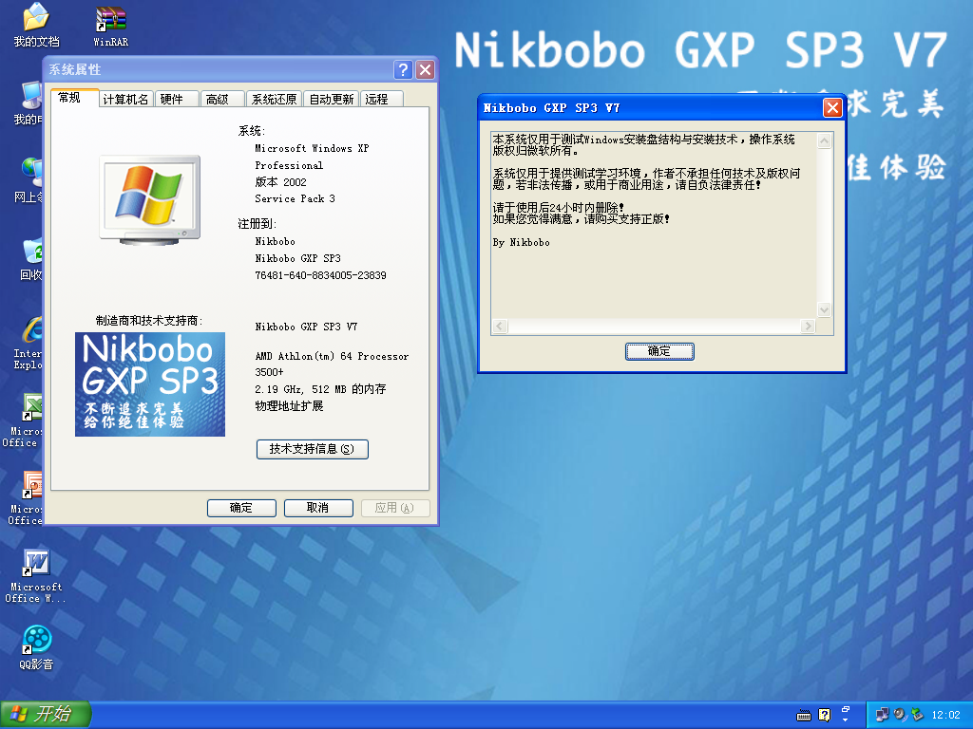
Task: Switch to the 计算机名 tab
Action: pos(126,99)
